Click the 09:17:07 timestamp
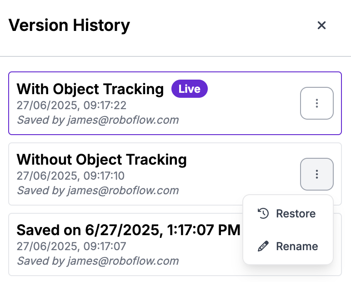This screenshot has width=351, height=282. (71, 247)
